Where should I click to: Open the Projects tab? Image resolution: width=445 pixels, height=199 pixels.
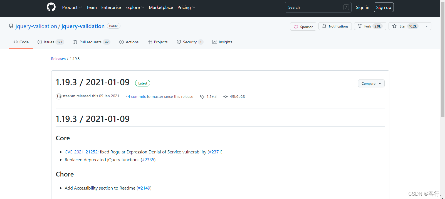pos(157,42)
